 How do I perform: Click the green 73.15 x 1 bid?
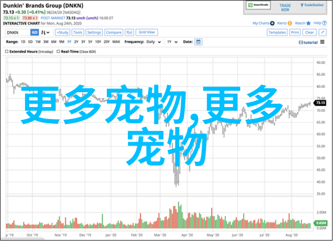coord(11,18)
